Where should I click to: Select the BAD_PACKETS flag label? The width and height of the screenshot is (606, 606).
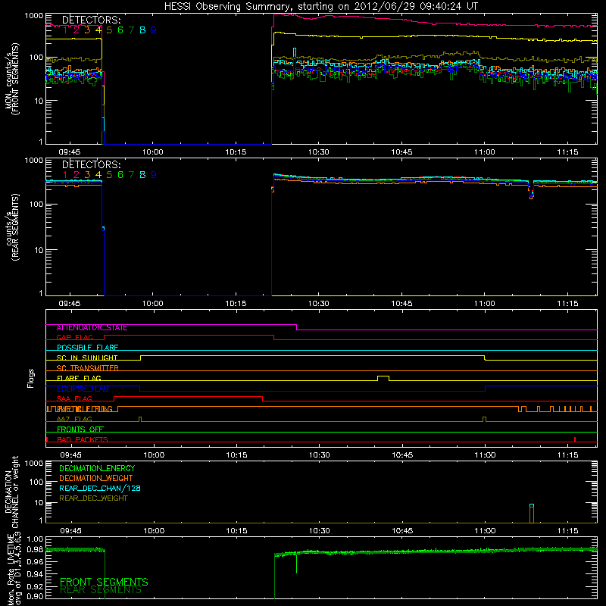(83, 439)
